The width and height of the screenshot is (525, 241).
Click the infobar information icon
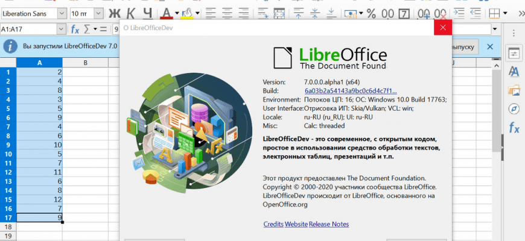[x=11, y=46]
